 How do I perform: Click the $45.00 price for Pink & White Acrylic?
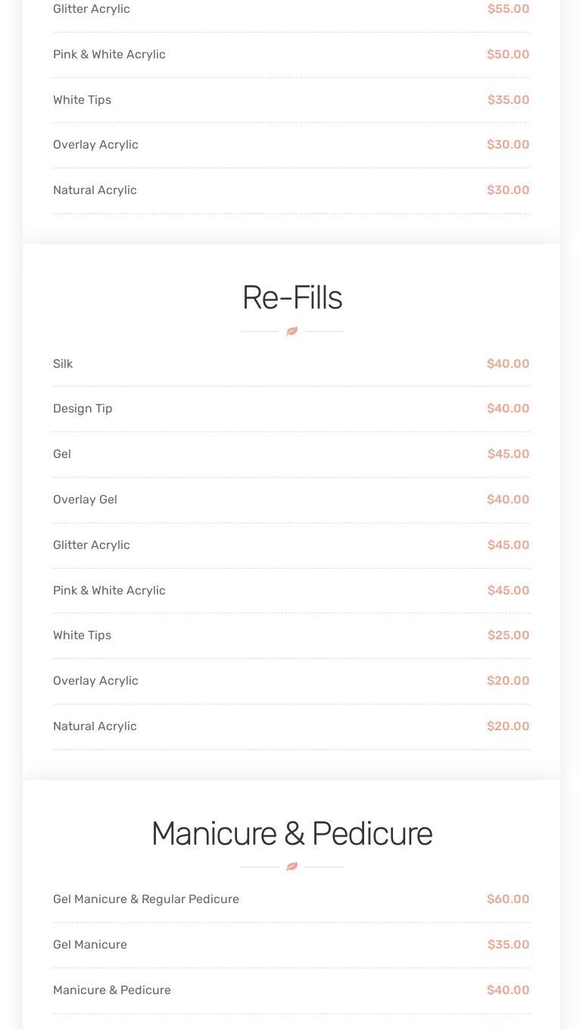click(x=508, y=591)
